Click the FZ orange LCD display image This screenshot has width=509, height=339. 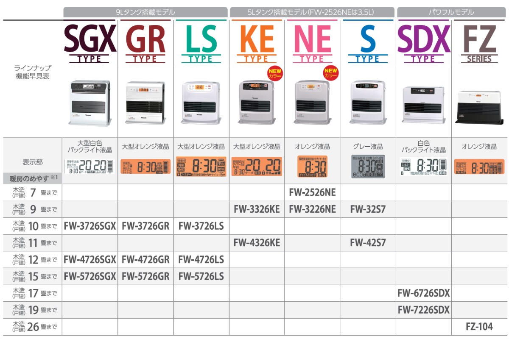pyautogui.click(x=479, y=167)
